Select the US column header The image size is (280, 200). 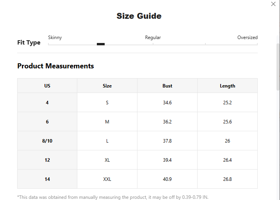47,86
